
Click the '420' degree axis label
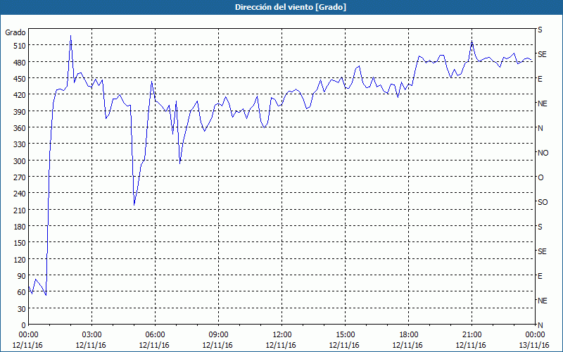(x=20, y=95)
